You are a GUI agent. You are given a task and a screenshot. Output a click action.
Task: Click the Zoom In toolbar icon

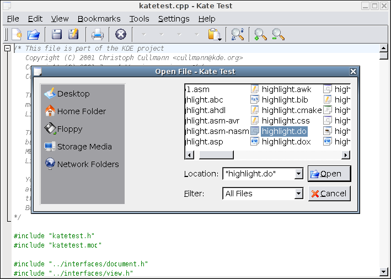(260, 34)
